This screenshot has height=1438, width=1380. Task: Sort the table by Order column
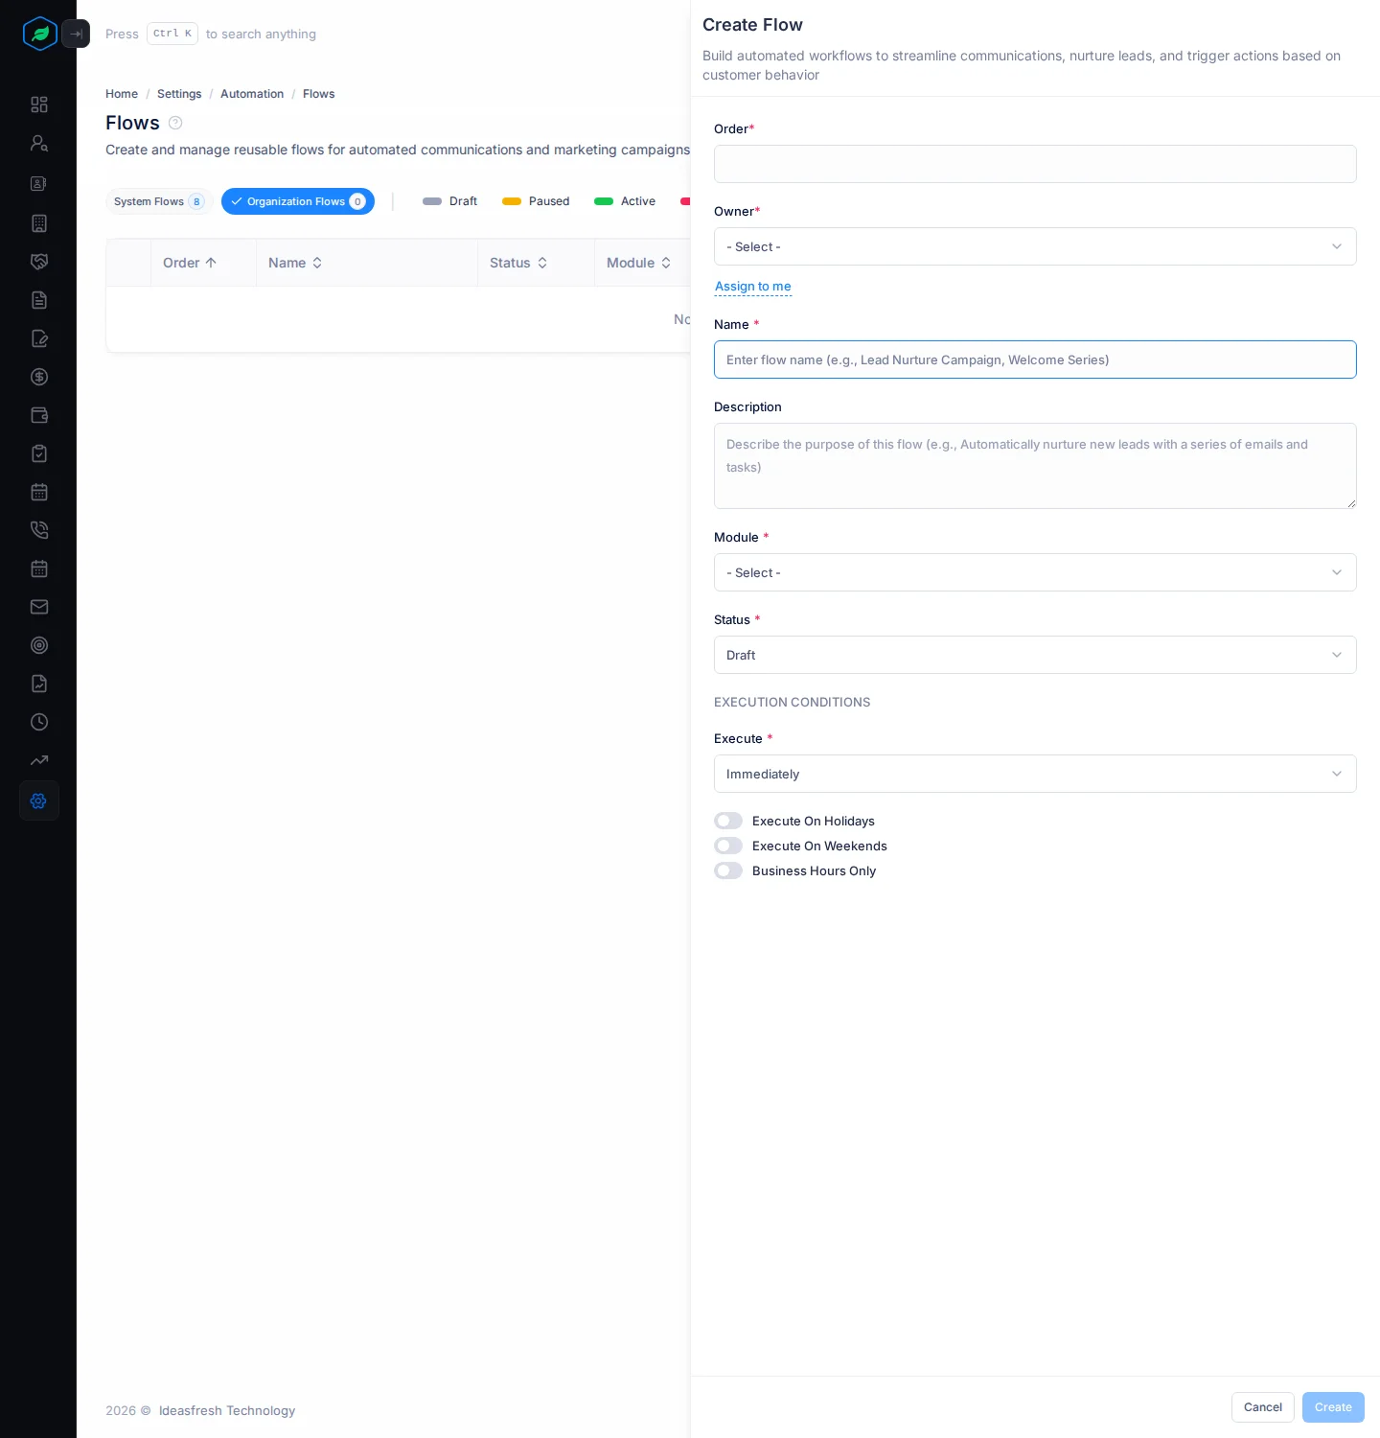pyautogui.click(x=190, y=263)
